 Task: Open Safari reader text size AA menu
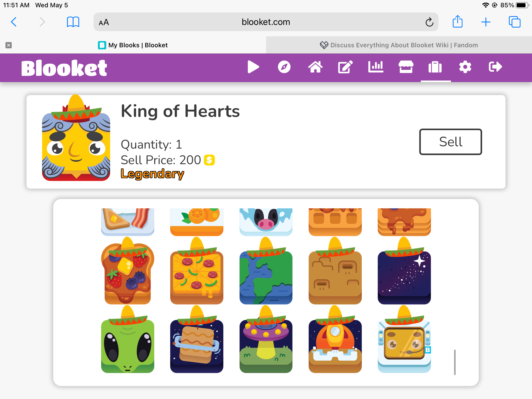coord(104,22)
